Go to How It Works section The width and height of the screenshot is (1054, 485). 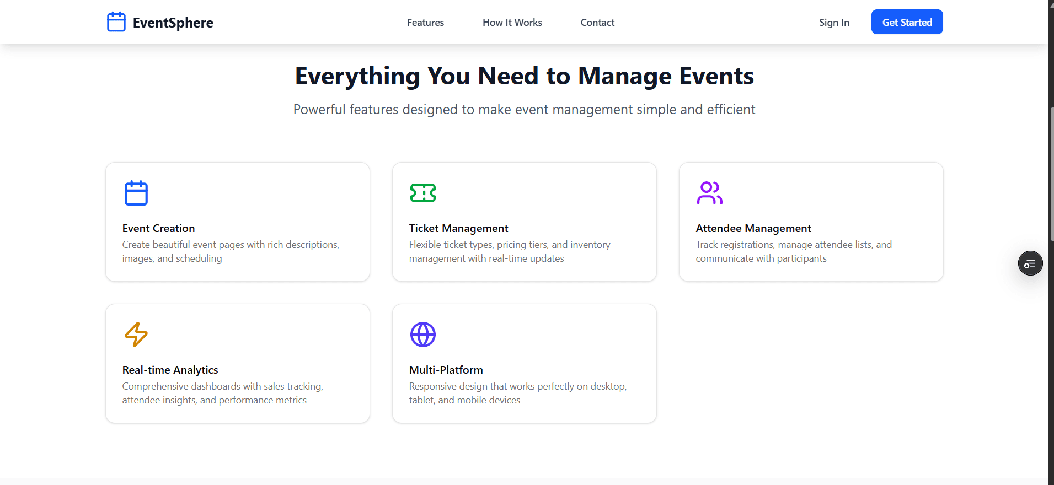(x=512, y=23)
